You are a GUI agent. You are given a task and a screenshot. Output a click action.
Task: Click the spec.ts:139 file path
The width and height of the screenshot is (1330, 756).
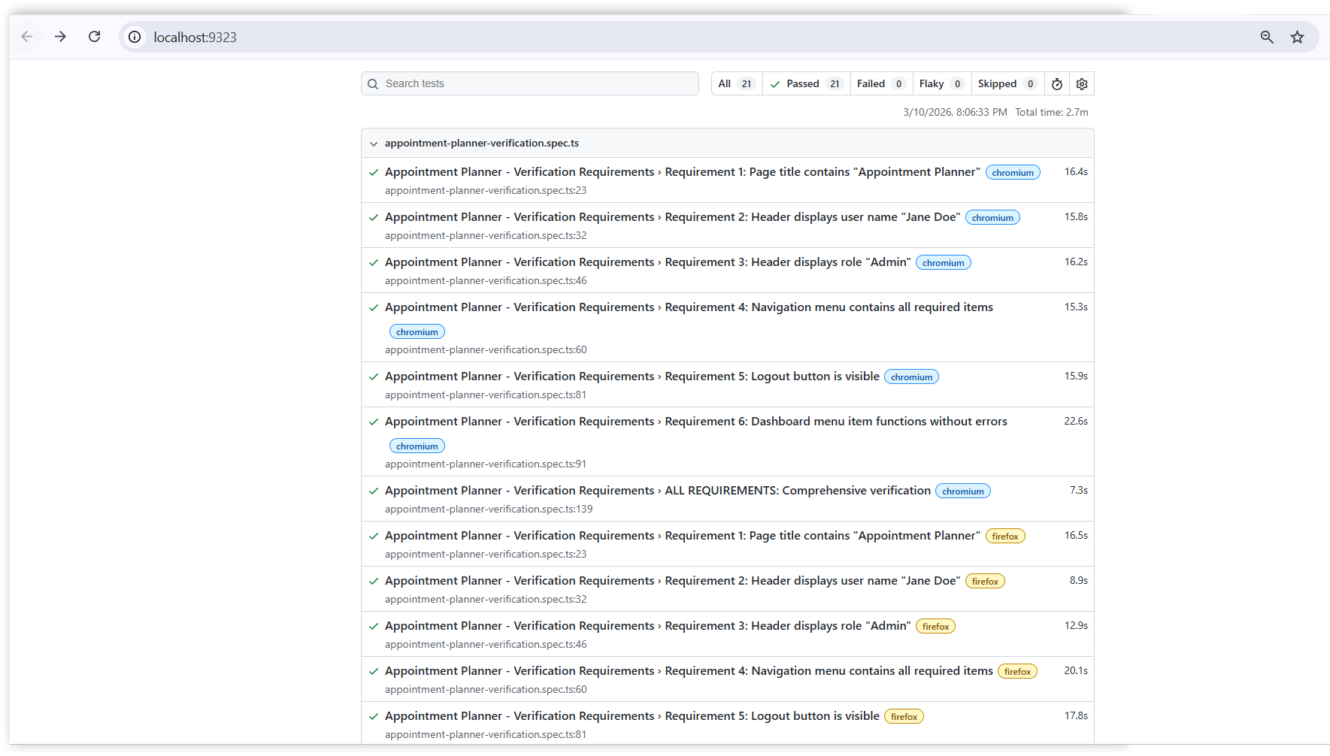[489, 510]
